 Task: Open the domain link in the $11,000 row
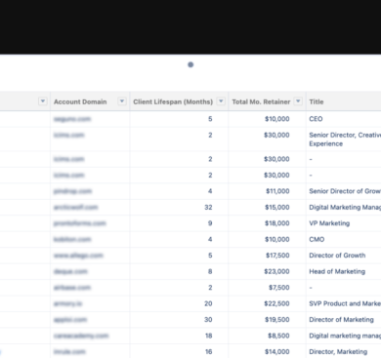(72, 191)
